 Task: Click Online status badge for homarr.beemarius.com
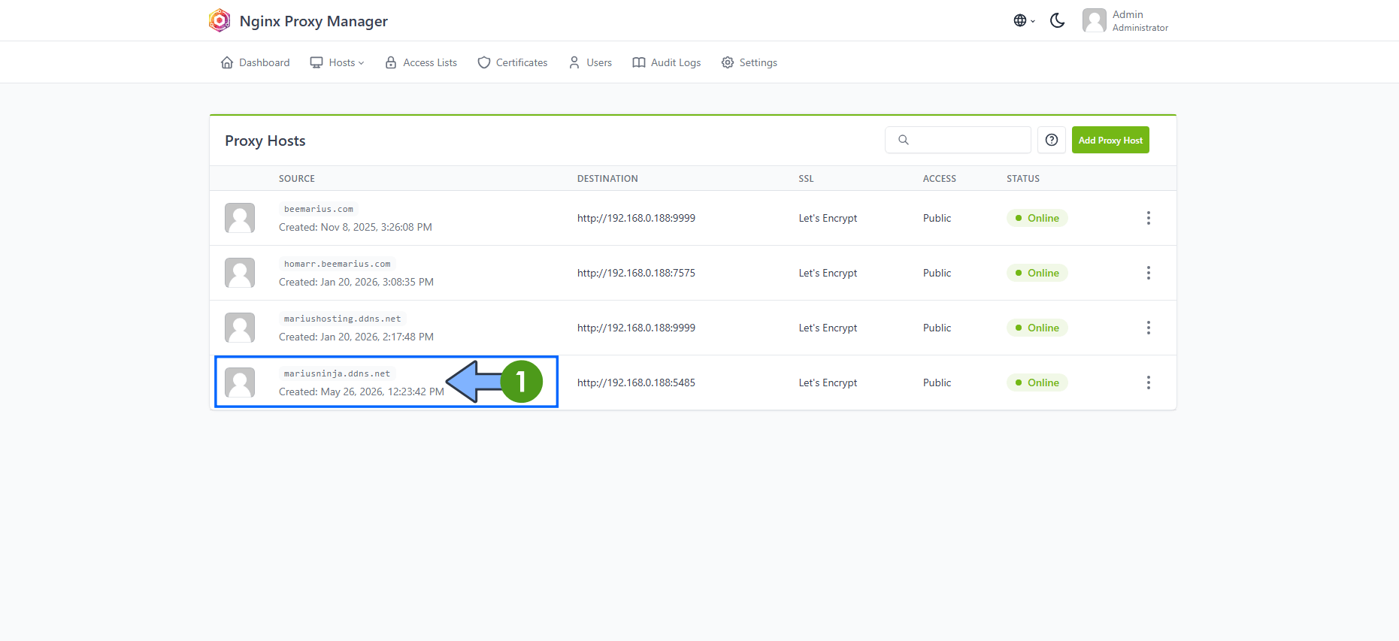click(1037, 273)
